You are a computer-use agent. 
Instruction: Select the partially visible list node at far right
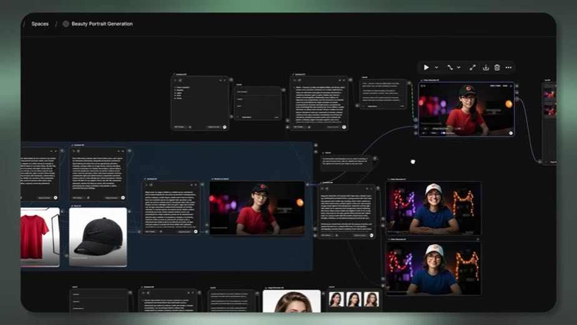(550, 124)
